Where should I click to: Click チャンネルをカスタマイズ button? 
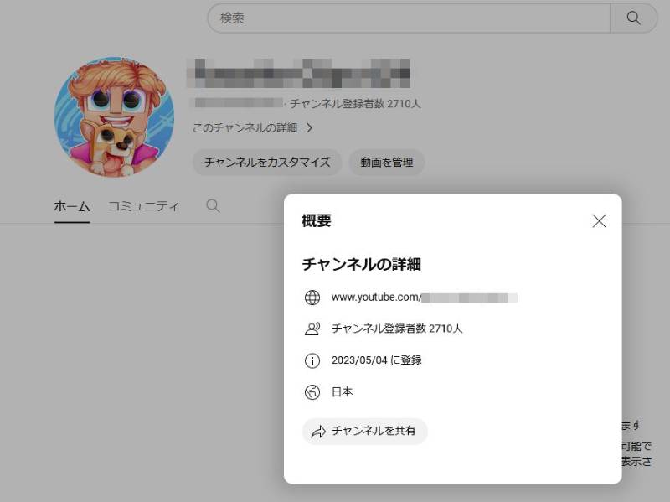pos(267,162)
